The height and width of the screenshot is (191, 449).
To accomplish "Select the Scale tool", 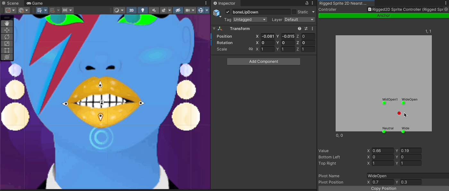I will (x=7, y=44).
